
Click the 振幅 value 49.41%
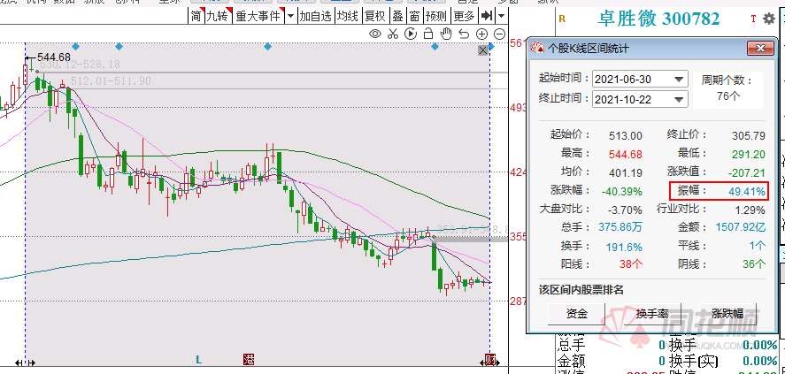[x=746, y=191]
